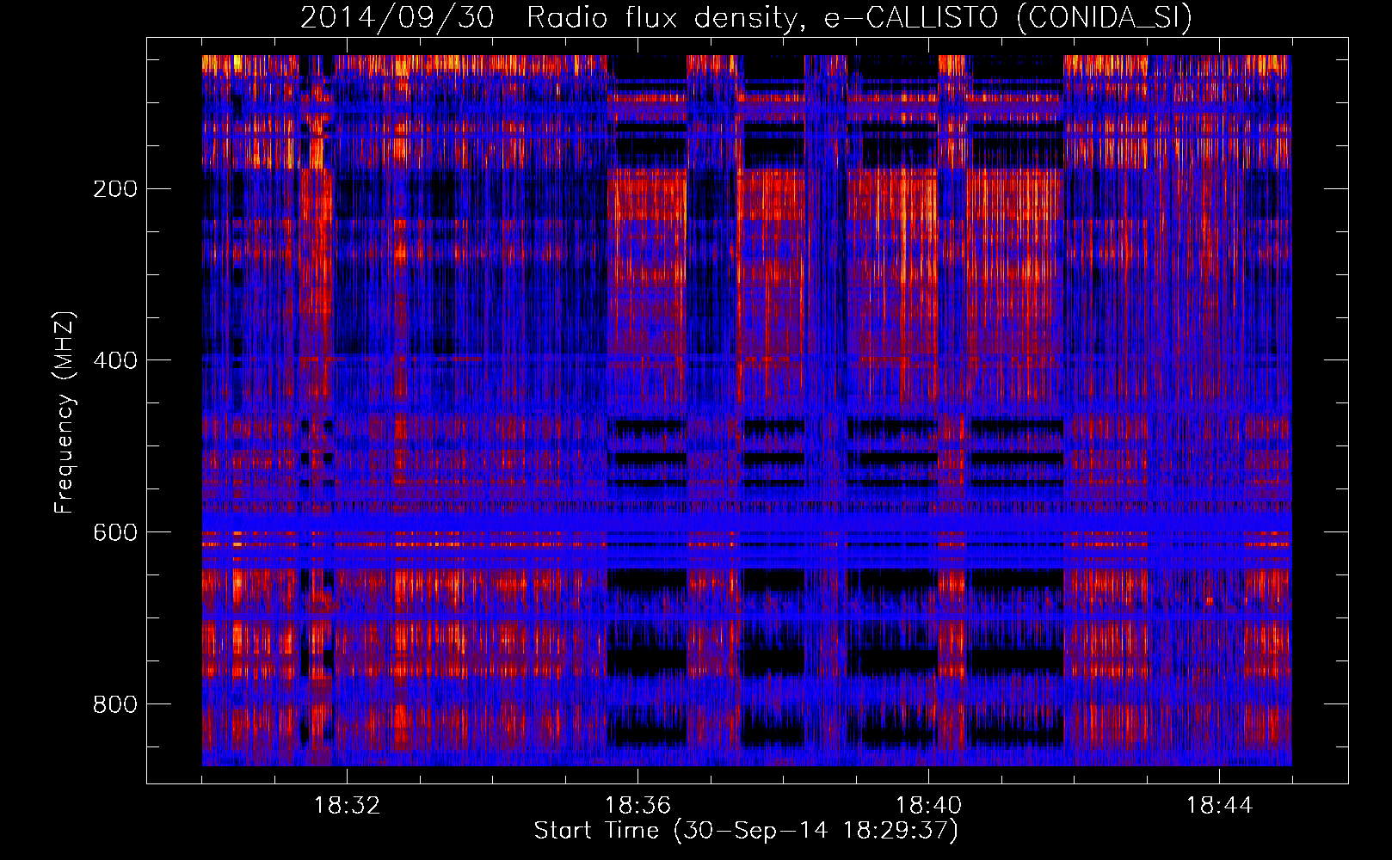Click the 600 frequency tick label
Image resolution: width=1392 pixels, height=860 pixels.
click(115, 532)
